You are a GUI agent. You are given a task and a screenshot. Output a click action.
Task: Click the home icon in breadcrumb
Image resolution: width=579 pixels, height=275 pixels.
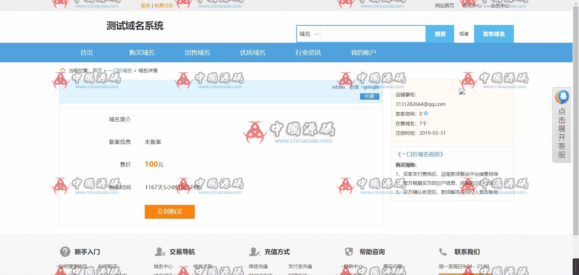coord(63,70)
